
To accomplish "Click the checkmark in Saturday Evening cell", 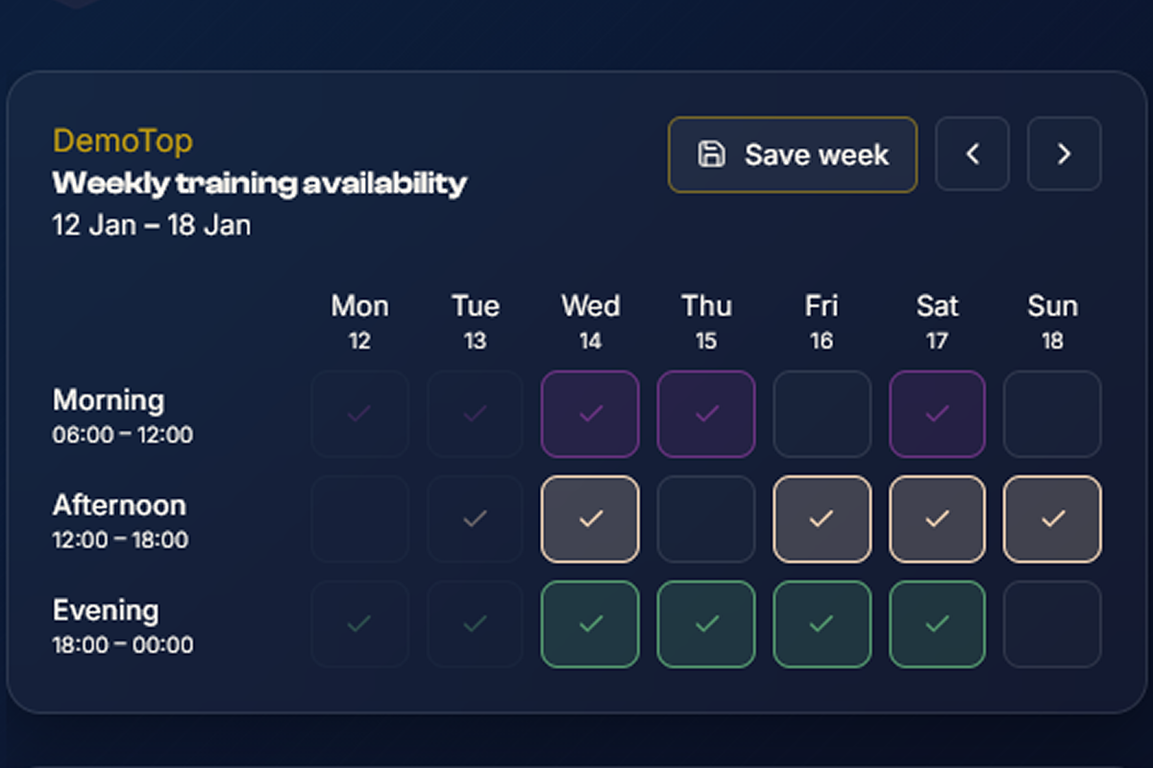I will coord(937,624).
